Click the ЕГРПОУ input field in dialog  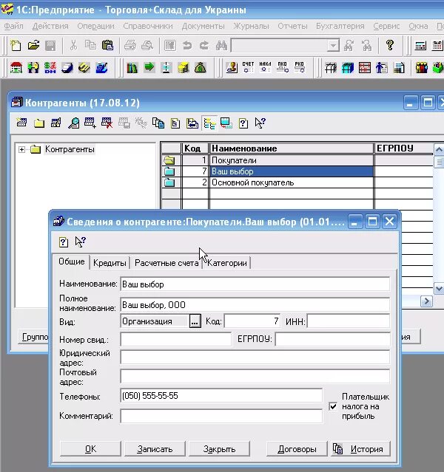pos(333,339)
